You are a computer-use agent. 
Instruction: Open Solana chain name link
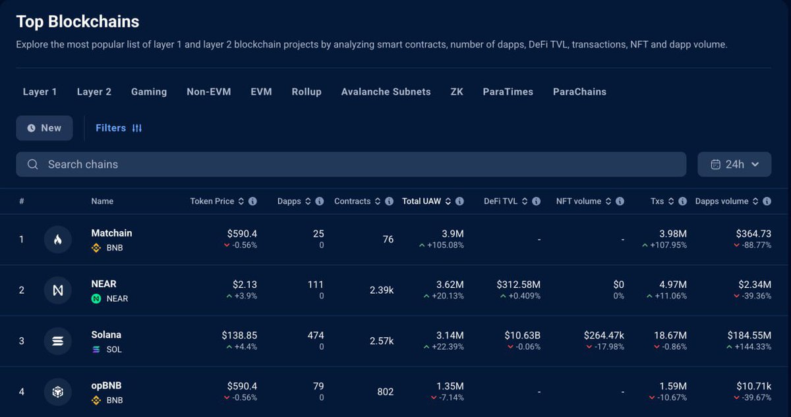(x=106, y=335)
